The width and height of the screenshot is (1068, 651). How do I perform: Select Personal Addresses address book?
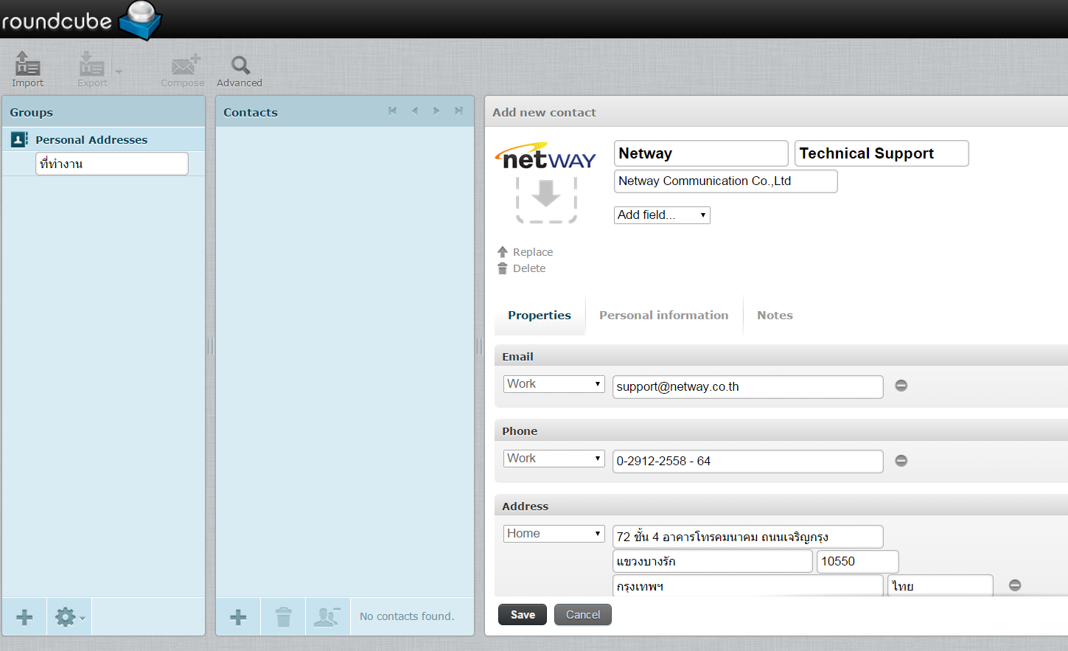click(91, 140)
